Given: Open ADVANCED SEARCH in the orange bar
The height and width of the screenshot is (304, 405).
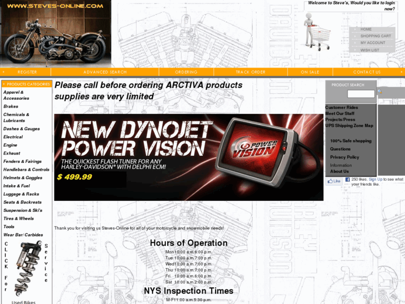Looking at the screenshot, I should pos(105,72).
